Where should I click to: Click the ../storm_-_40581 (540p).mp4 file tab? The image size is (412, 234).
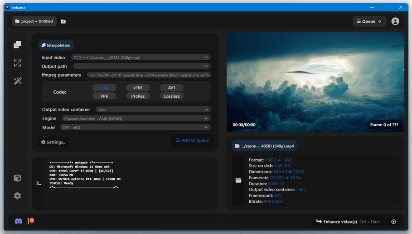[264, 146]
